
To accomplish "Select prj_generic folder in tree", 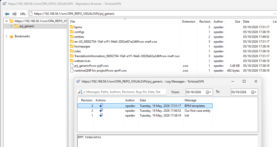I will (27, 26).
